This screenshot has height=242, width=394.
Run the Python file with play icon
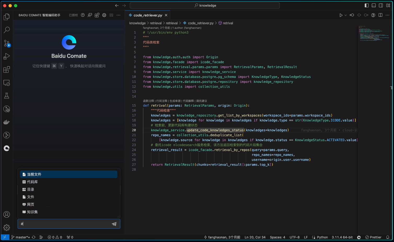click(x=341, y=15)
